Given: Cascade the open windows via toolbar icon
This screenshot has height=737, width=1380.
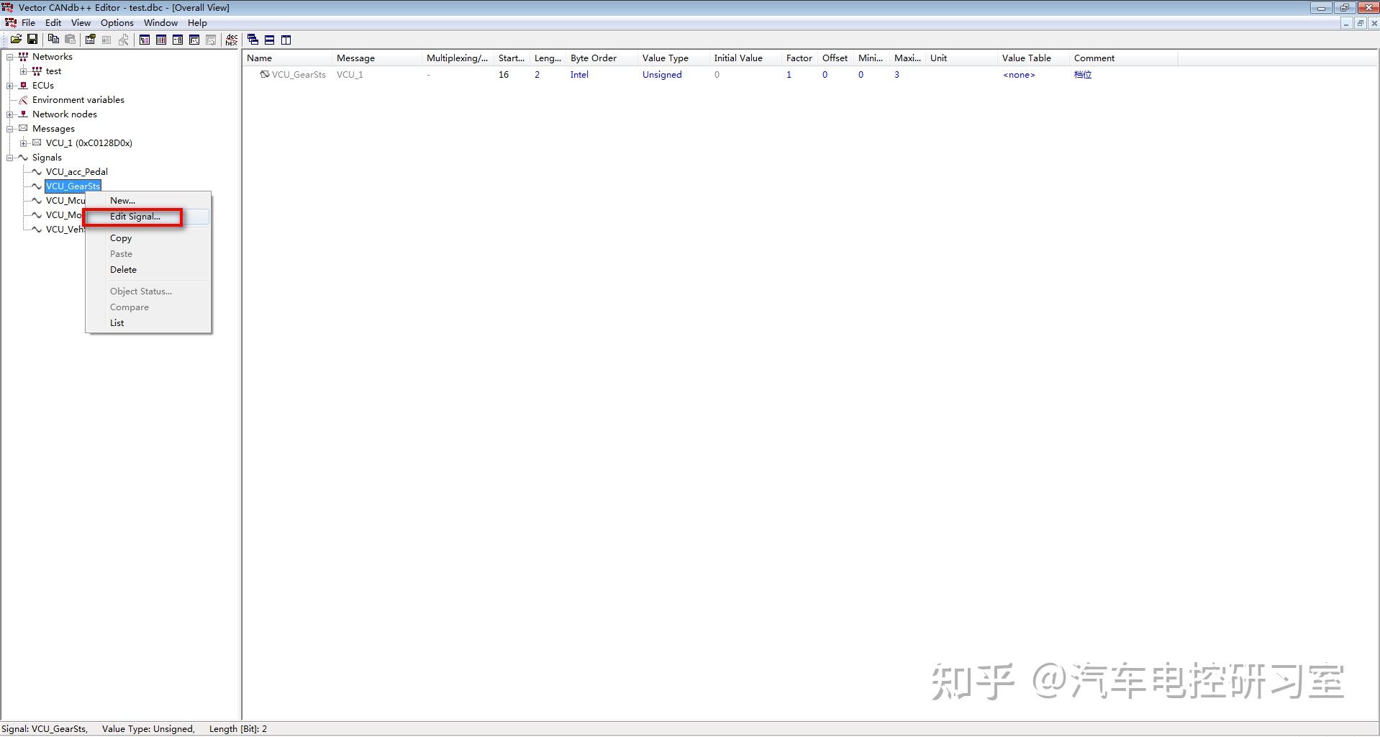Looking at the screenshot, I should point(253,40).
